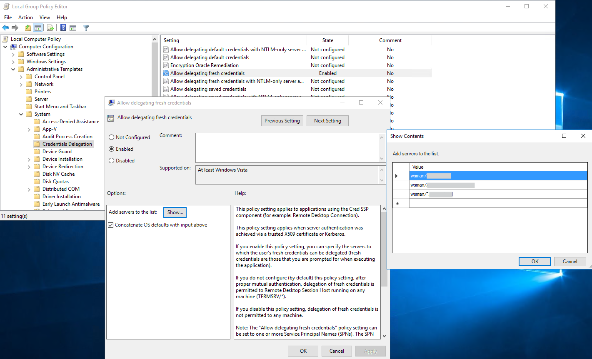The width and height of the screenshot is (592, 359).
Task: Select the Distributed COM tree item
Action: (61, 189)
